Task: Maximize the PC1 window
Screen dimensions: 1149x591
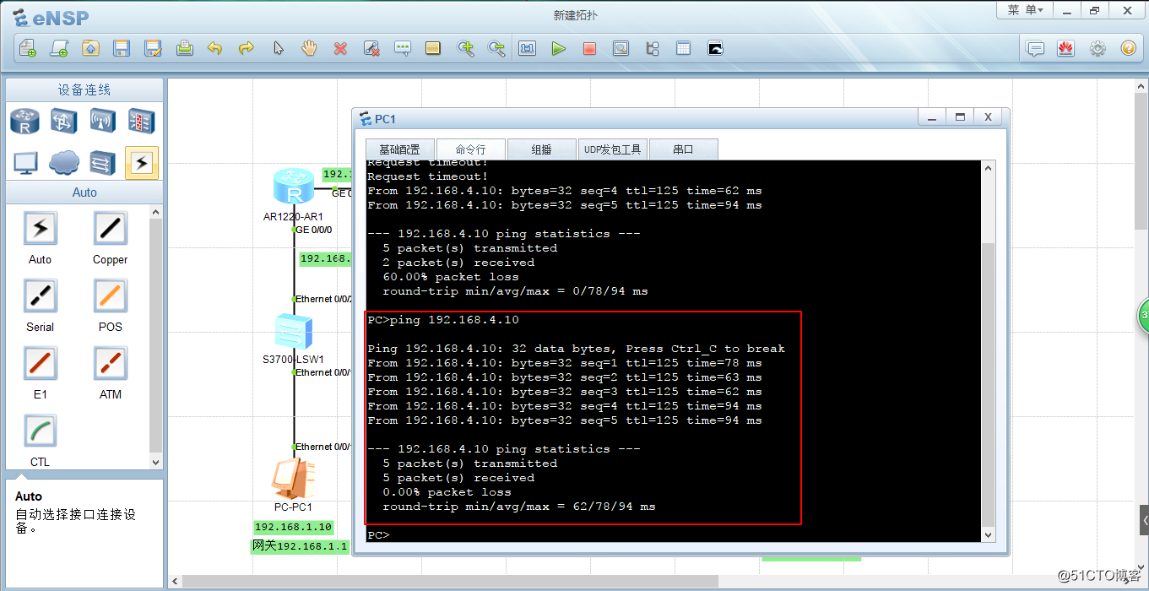Action: [x=960, y=117]
